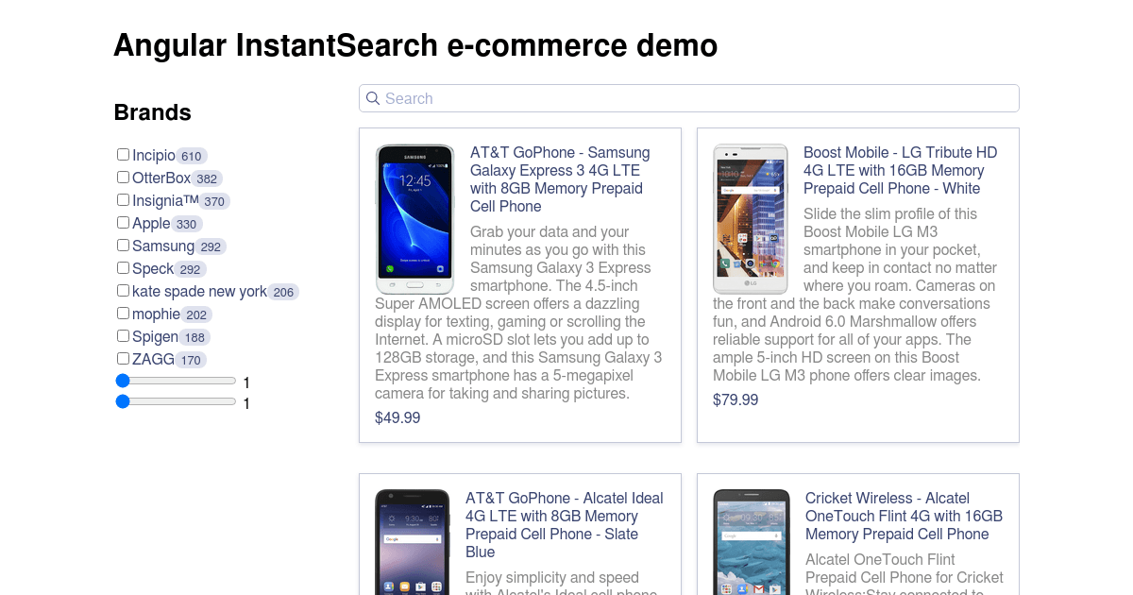1133x595 pixels.
Task: Click the Alcatel Ideal Slate Blue phone image
Action: 412,542
